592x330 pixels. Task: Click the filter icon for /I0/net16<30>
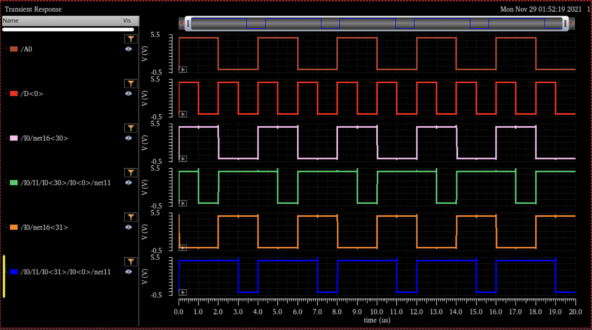130,128
